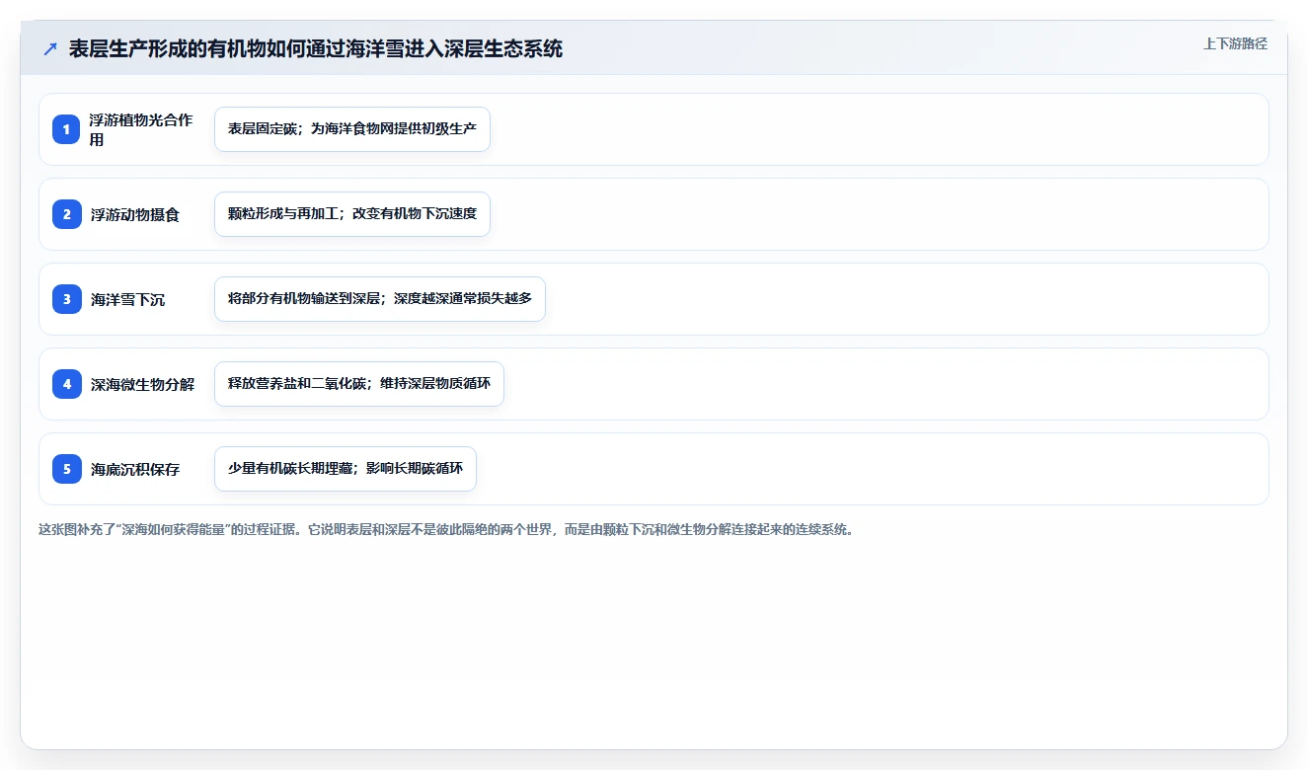Select step number 5 badge

click(x=67, y=469)
